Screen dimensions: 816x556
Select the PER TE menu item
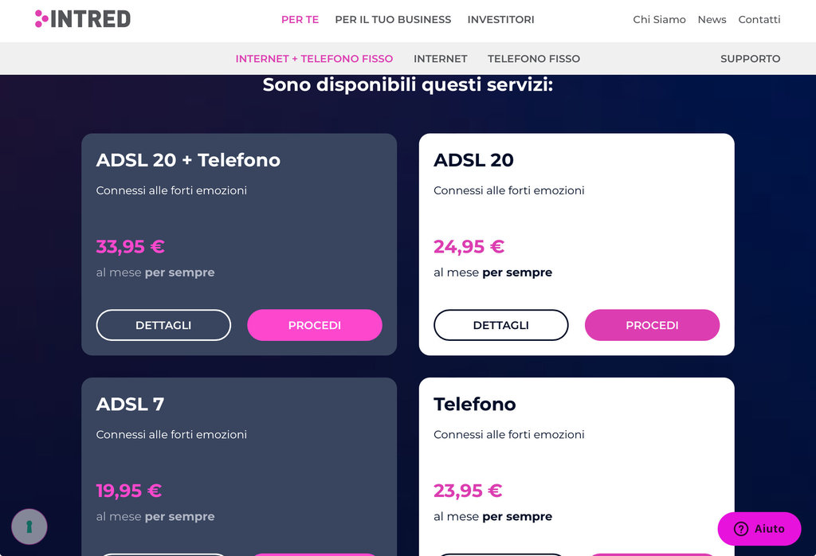point(300,19)
